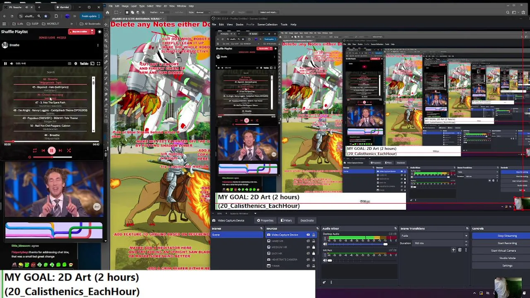Open Photoshop Window menu
The height and width of the screenshot is (298, 530).
tap(181, 6)
